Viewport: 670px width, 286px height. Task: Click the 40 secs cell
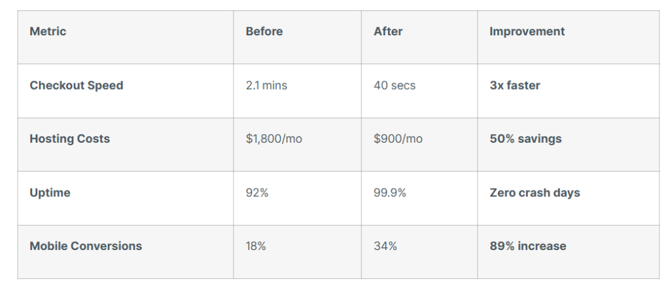(395, 86)
